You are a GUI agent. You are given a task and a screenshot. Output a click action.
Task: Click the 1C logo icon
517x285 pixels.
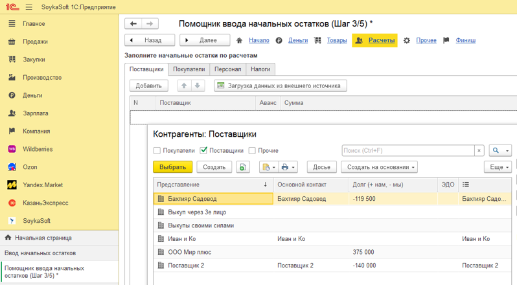[12, 7]
